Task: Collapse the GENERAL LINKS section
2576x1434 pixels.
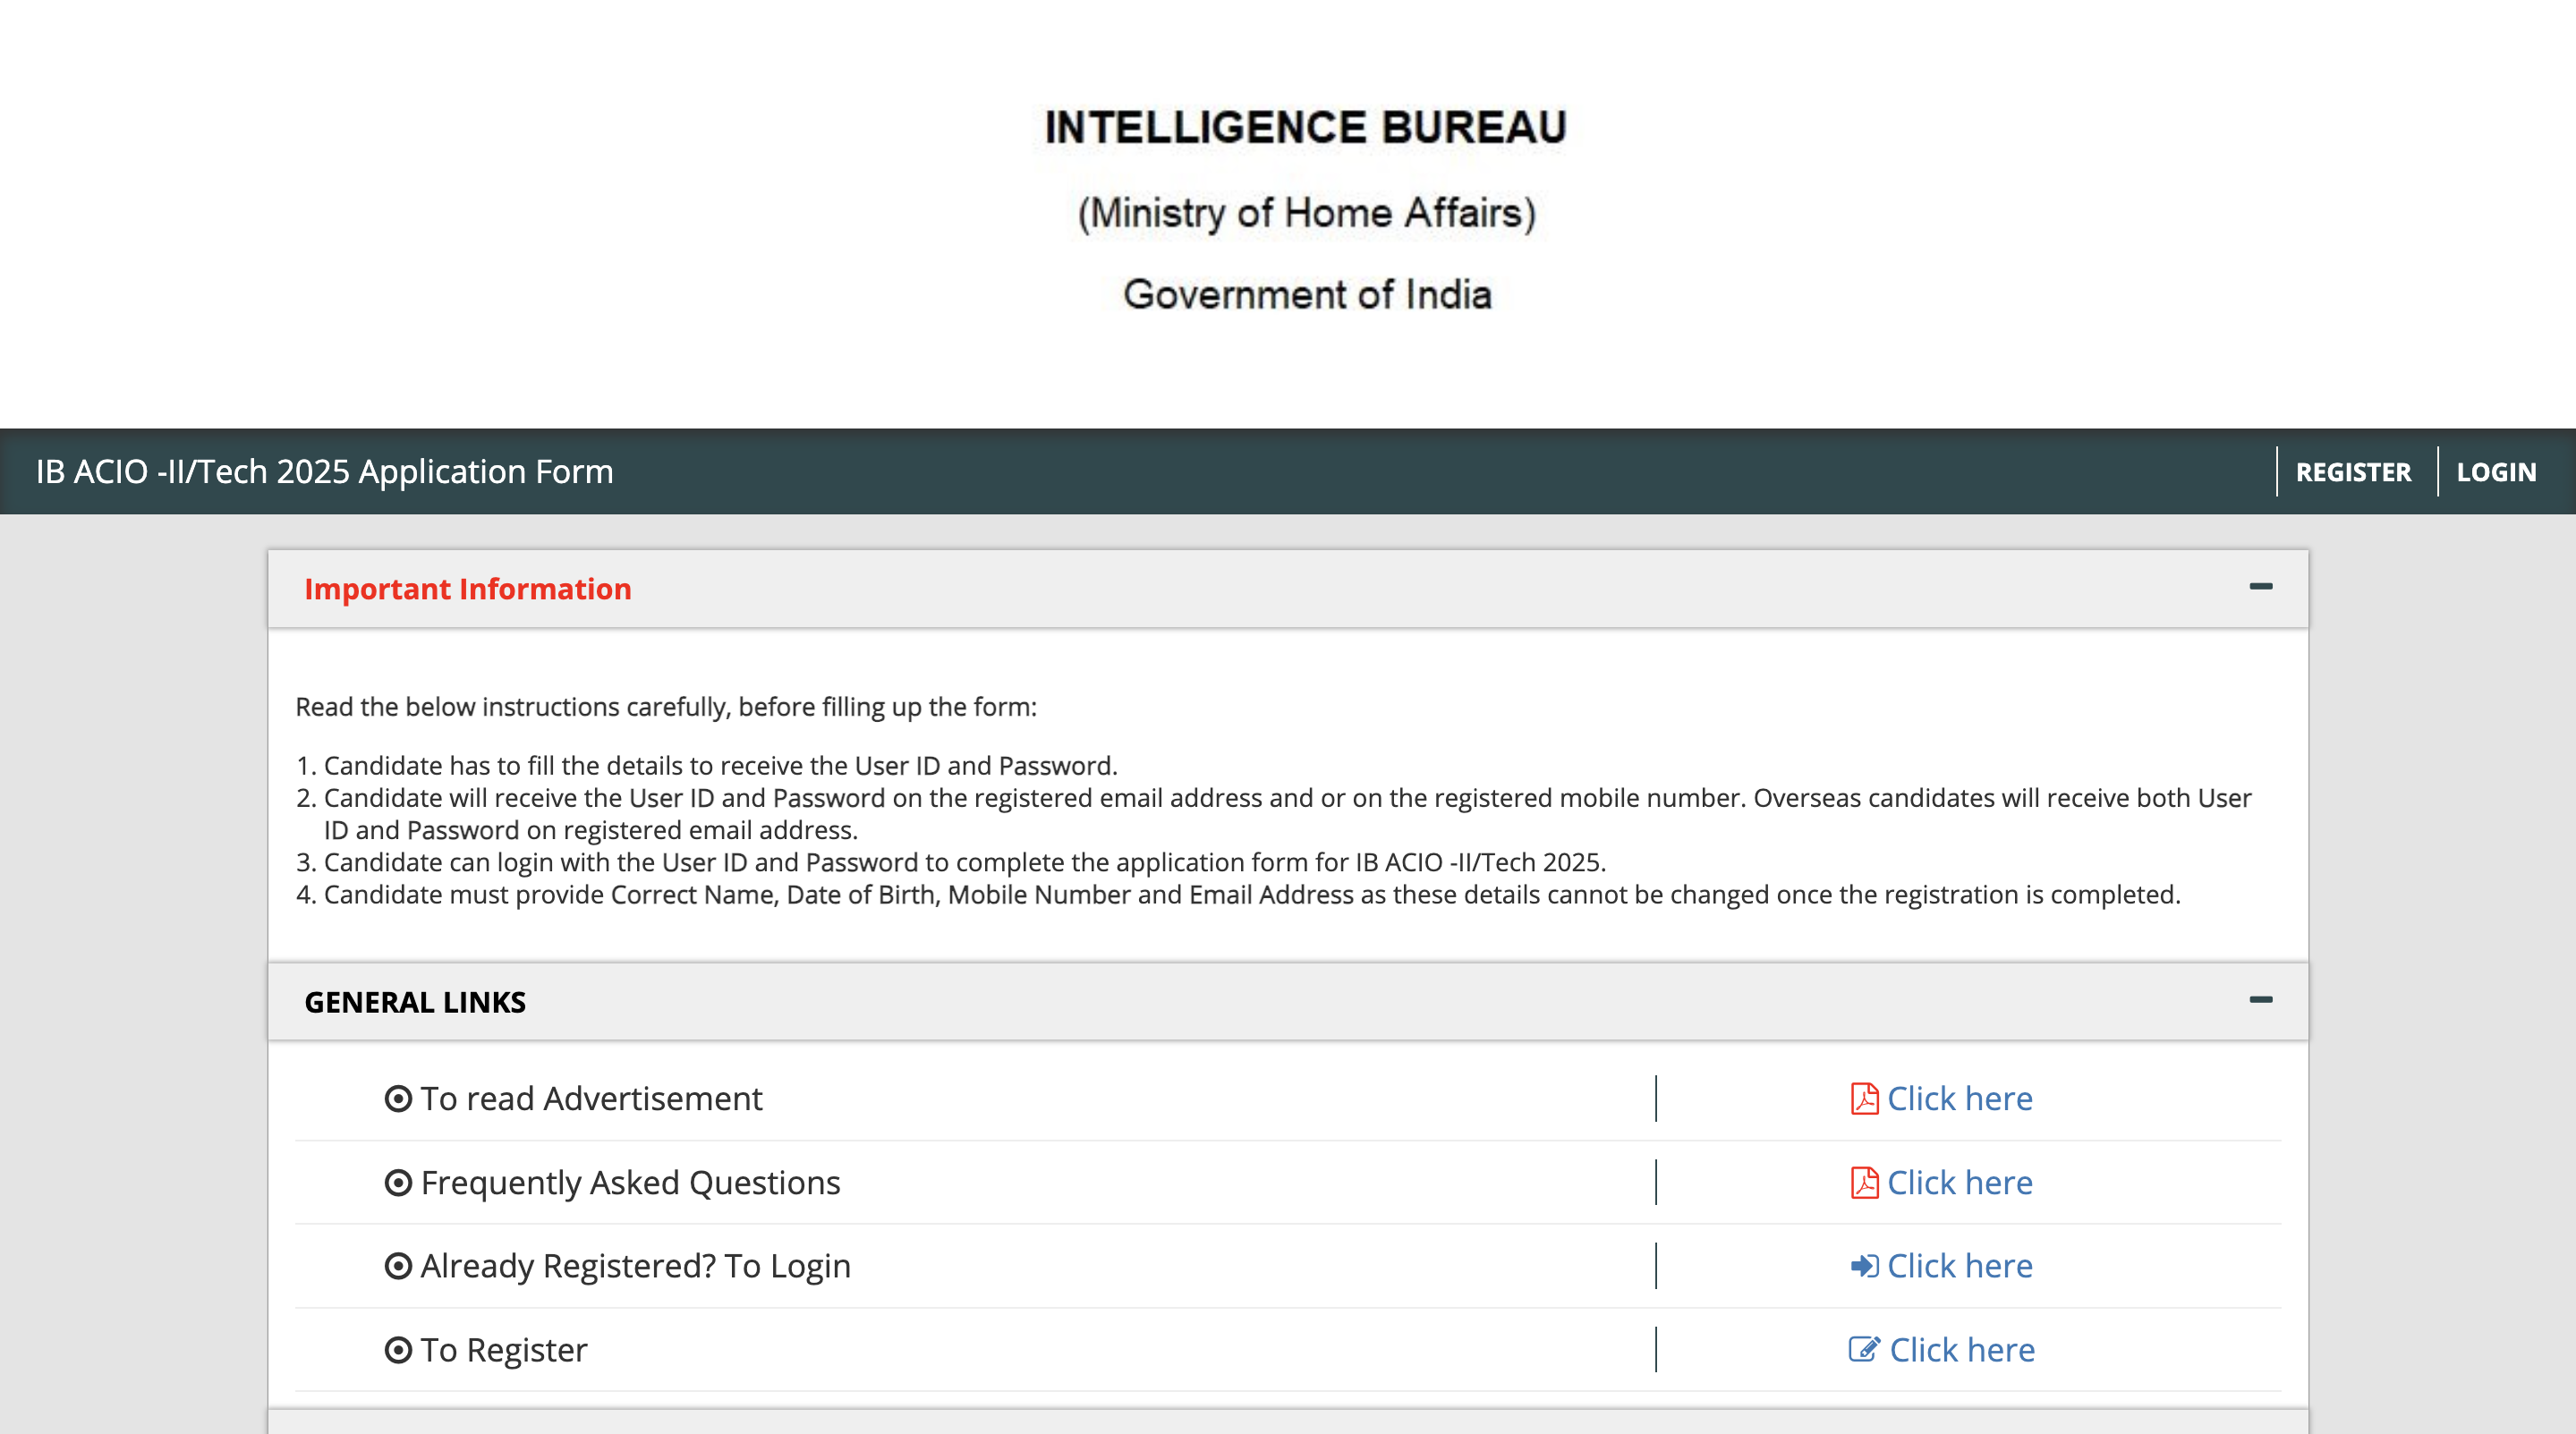Action: (x=2260, y=1000)
